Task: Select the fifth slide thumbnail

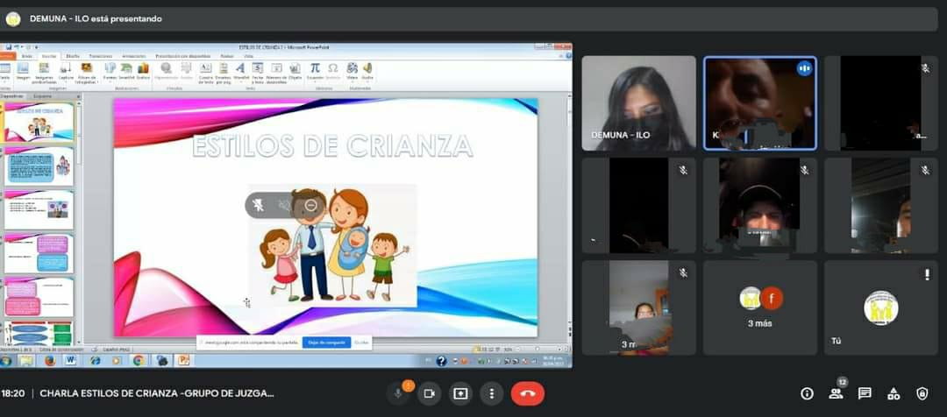Action: pos(39,298)
